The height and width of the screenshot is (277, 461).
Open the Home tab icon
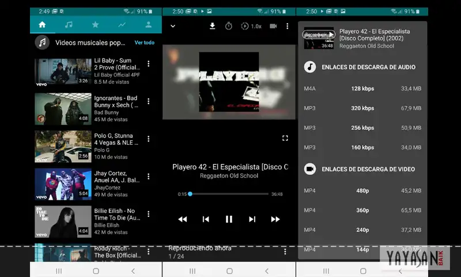coord(42,24)
